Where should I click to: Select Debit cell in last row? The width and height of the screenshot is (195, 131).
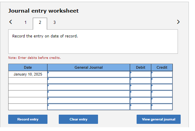140,107
